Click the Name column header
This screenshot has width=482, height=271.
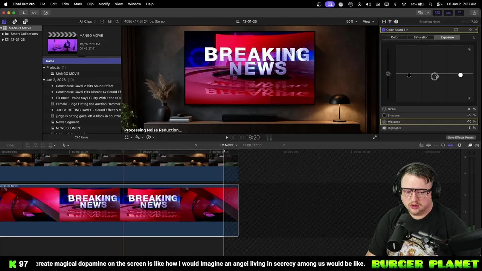coord(82,61)
